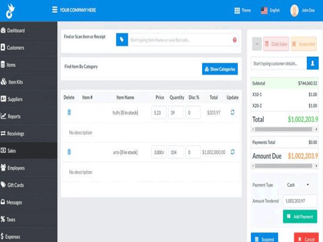This screenshot has height=242, width=323.
Task: Open the Theme picker in header
Action: pyautogui.click(x=243, y=10)
